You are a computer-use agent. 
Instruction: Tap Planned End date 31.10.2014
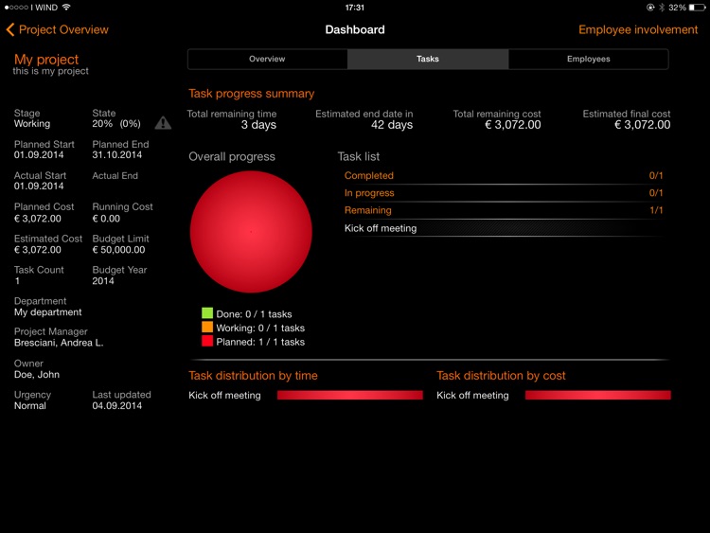pos(117,155)
